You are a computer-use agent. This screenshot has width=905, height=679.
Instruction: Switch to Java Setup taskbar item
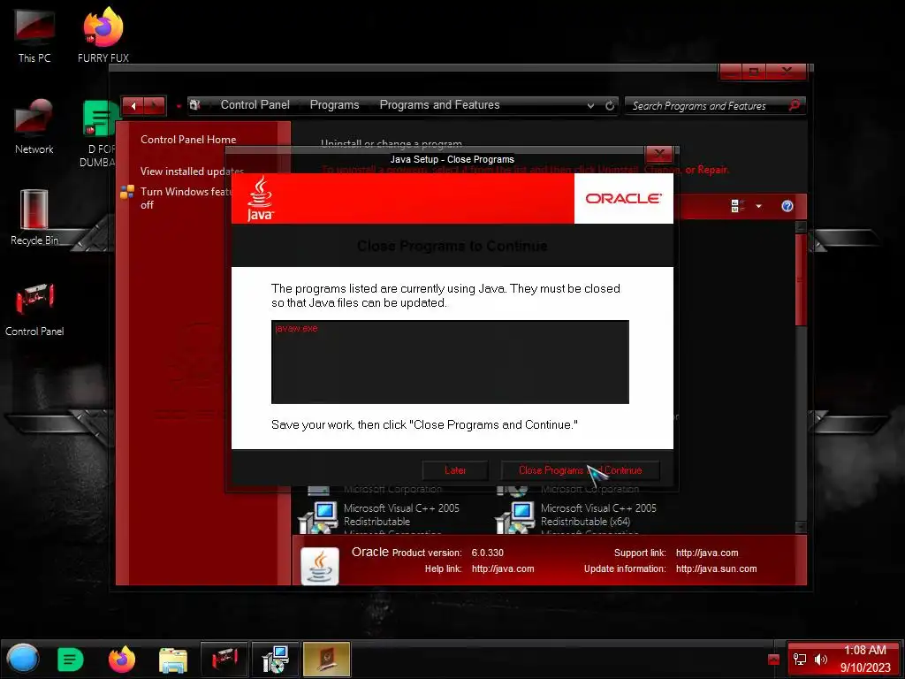[x=326, y=659]
